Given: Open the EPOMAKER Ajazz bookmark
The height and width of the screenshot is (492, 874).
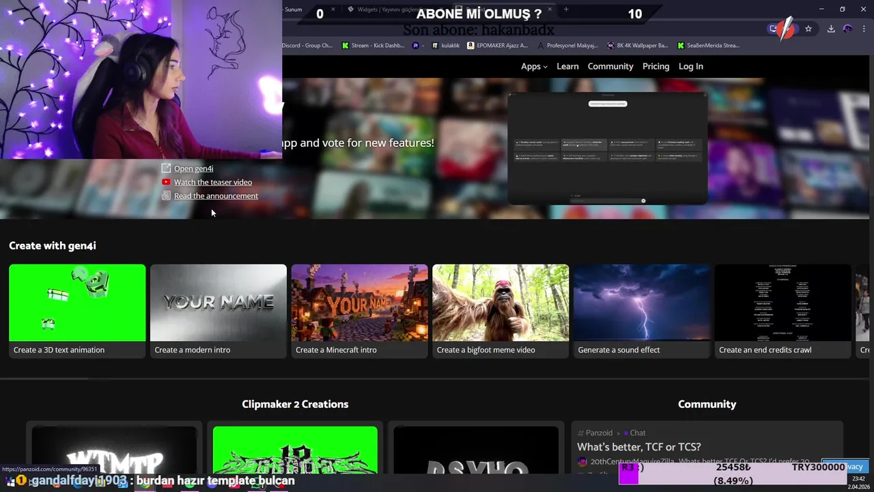Looking at the screenshot, I should (x=497, y=46).
